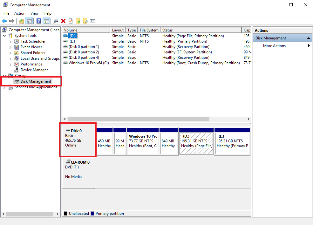This screenshot has height=225, width=313.
Task: Select the Windows 10 Pro x64 (C:) volume row
Action: click(x=88, y=63)
